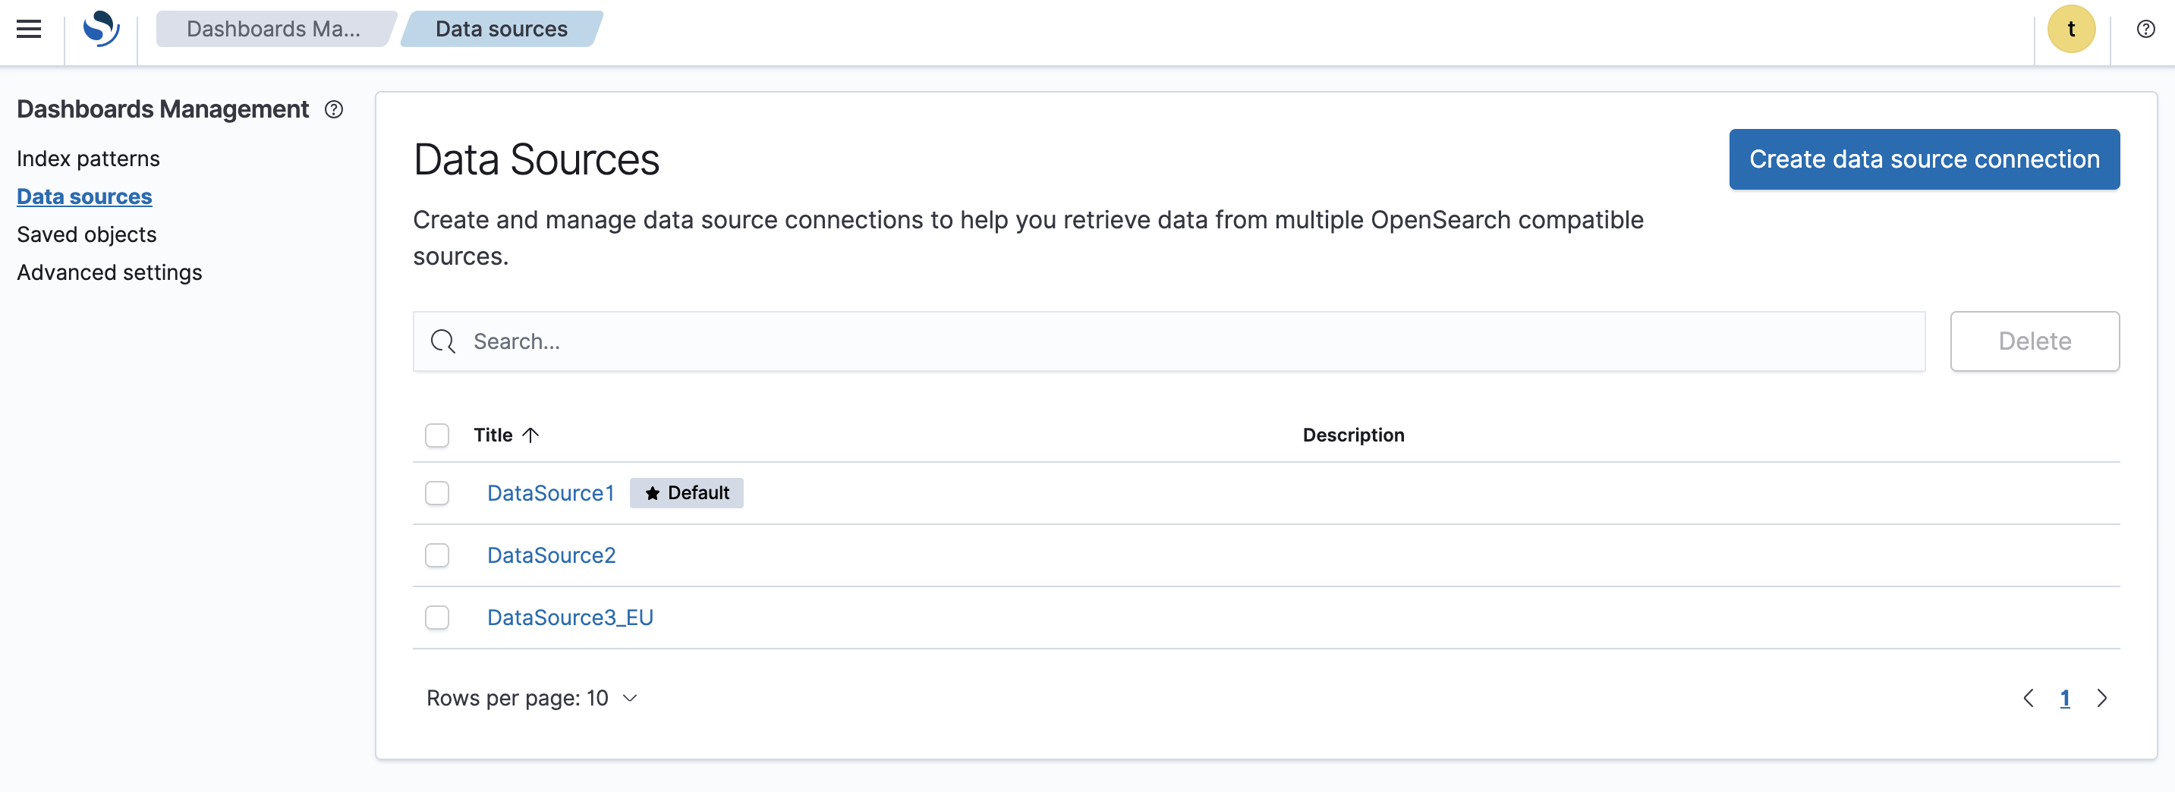Click the Delete button
2175x792 pixels.
tap(2035, 341)
